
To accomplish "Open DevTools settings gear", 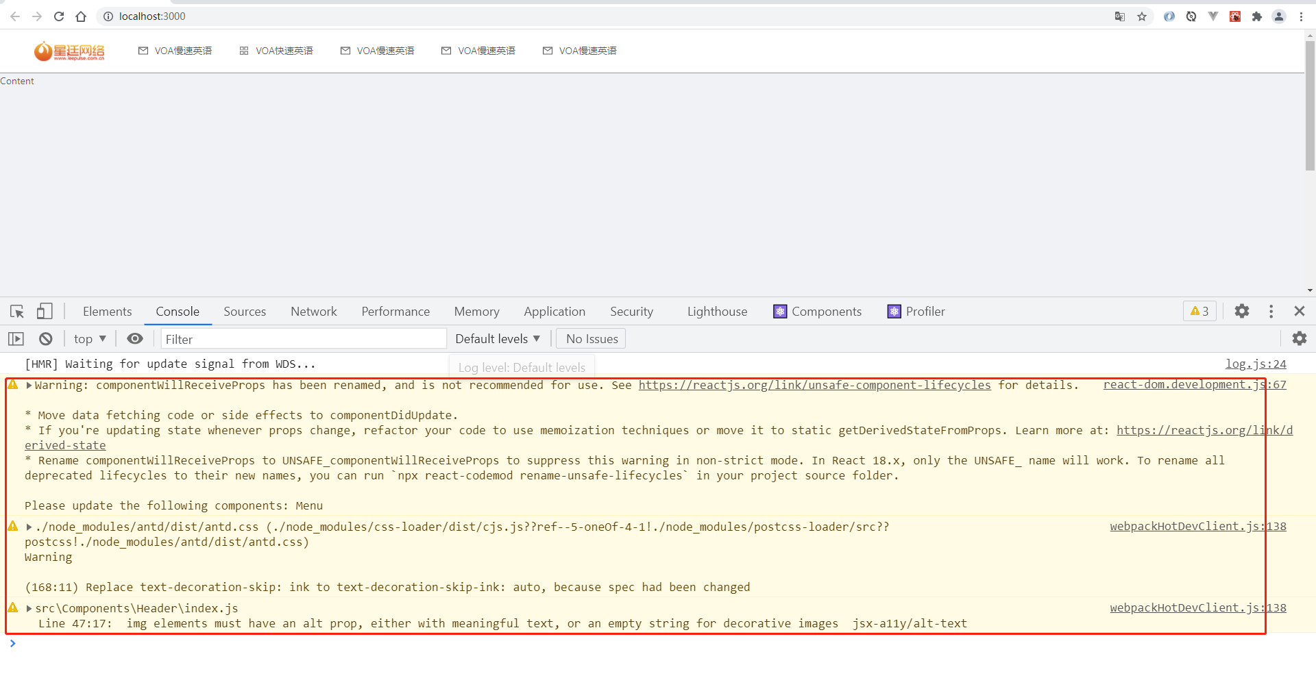I will pos(1242,312).
